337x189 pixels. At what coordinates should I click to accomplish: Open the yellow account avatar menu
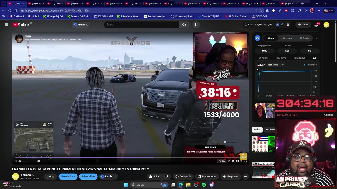click(x=326, y=25)
